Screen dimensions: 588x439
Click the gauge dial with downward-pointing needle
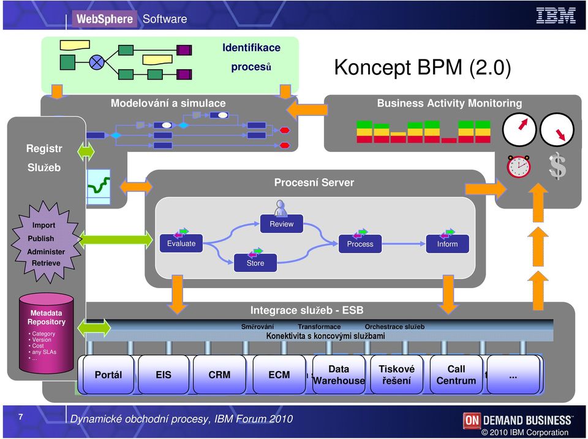tap(557, 129)
